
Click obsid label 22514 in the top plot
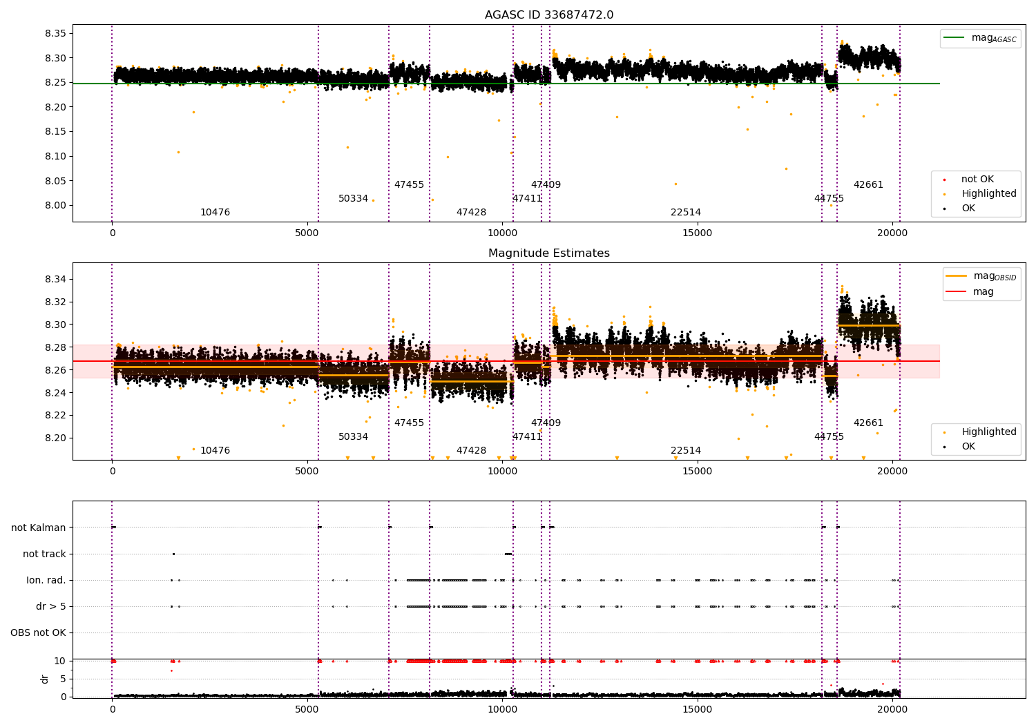click(x=686, y=213)
